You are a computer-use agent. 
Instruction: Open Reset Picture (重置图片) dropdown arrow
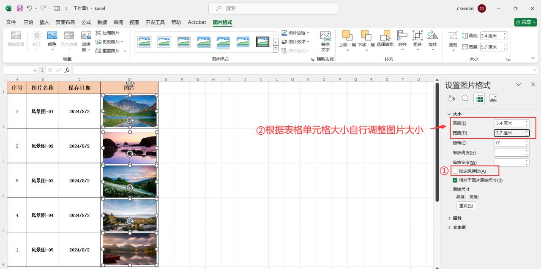[125, 51]
